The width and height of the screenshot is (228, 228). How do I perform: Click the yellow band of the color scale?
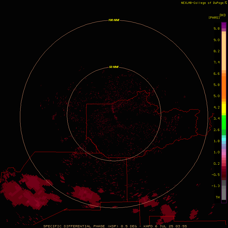point(224,108)
